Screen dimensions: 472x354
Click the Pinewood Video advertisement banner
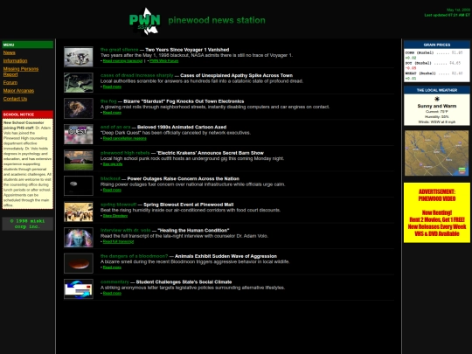pyautogui.click(x=437, y=212)
